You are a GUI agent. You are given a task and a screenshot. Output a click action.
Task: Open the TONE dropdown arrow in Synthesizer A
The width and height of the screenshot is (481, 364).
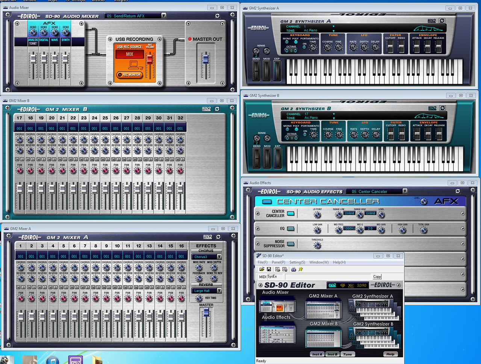coord(333,31)
